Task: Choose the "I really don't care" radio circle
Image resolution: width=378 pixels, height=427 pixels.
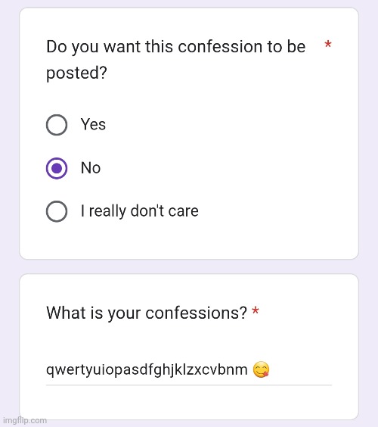Action: tap(57, 211)
